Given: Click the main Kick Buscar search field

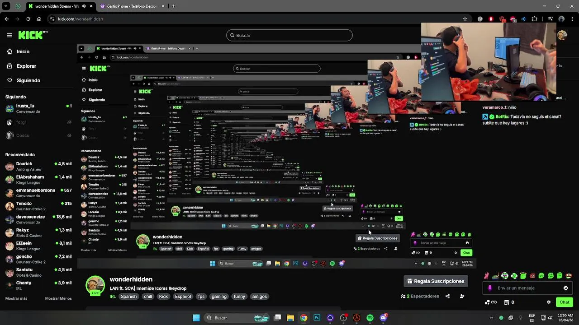Looking at the screenshot, I should click(x=289, y=35).
